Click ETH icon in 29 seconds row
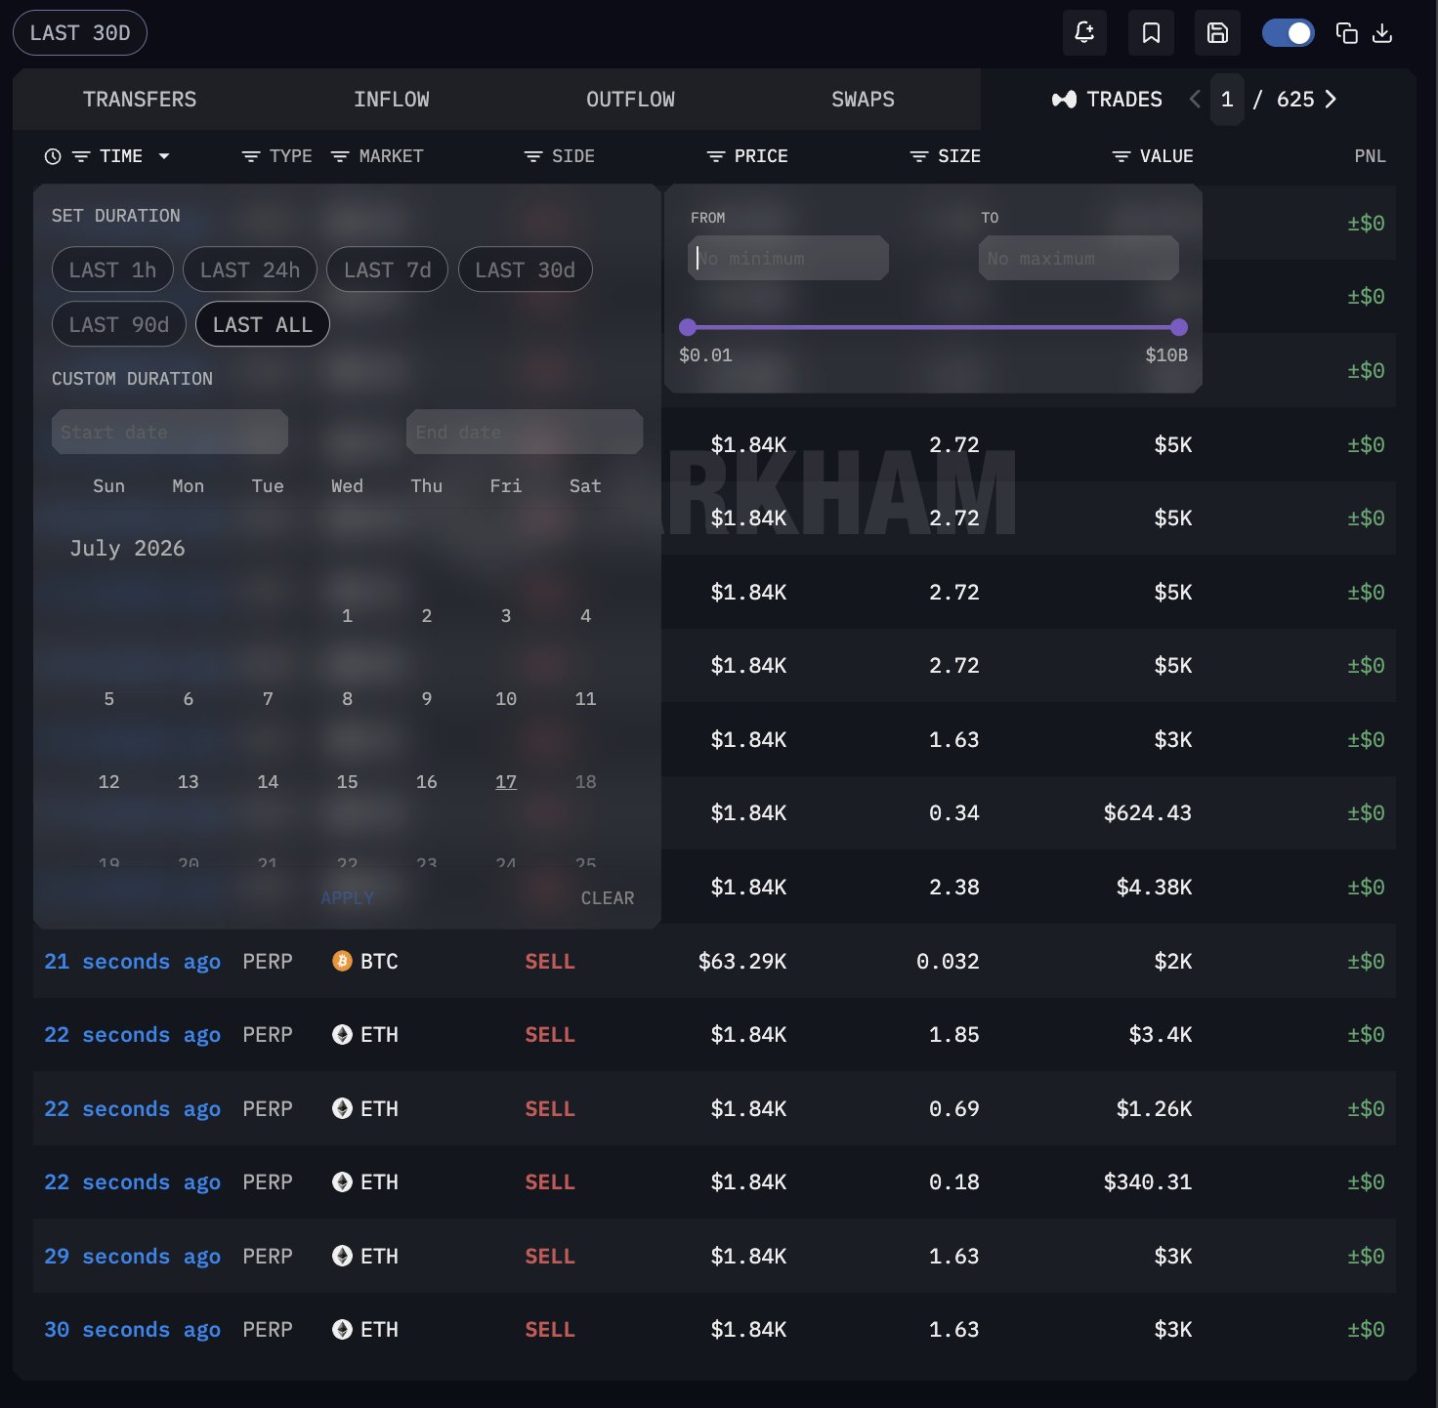Screen dimensions: 1438x1408 coord(342,1257)
